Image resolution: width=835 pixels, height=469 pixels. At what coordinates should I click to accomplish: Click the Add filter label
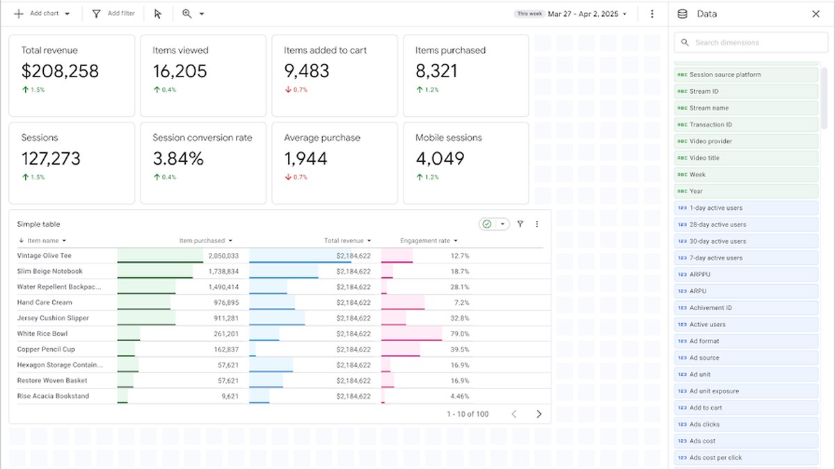tap(121, 14)
